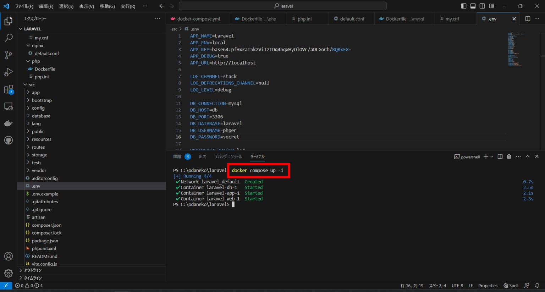Click the laravel search box at the top

(282, 6)
